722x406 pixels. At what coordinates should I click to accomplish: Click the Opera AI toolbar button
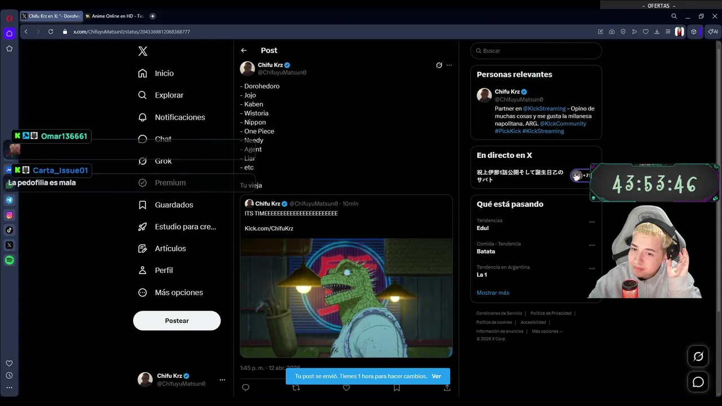pos(714,32)
